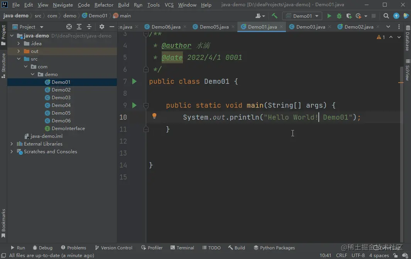
Task: Open the File menu
Action: point(16,5)
